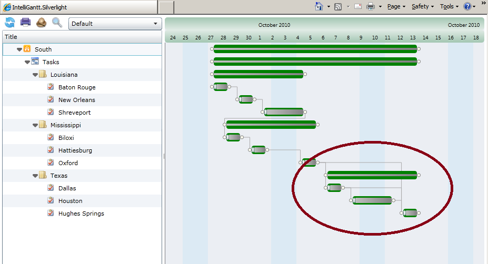Screen dimensions: 488x264
Task: Select the Baton Rouge row
Action: point(82,87)
